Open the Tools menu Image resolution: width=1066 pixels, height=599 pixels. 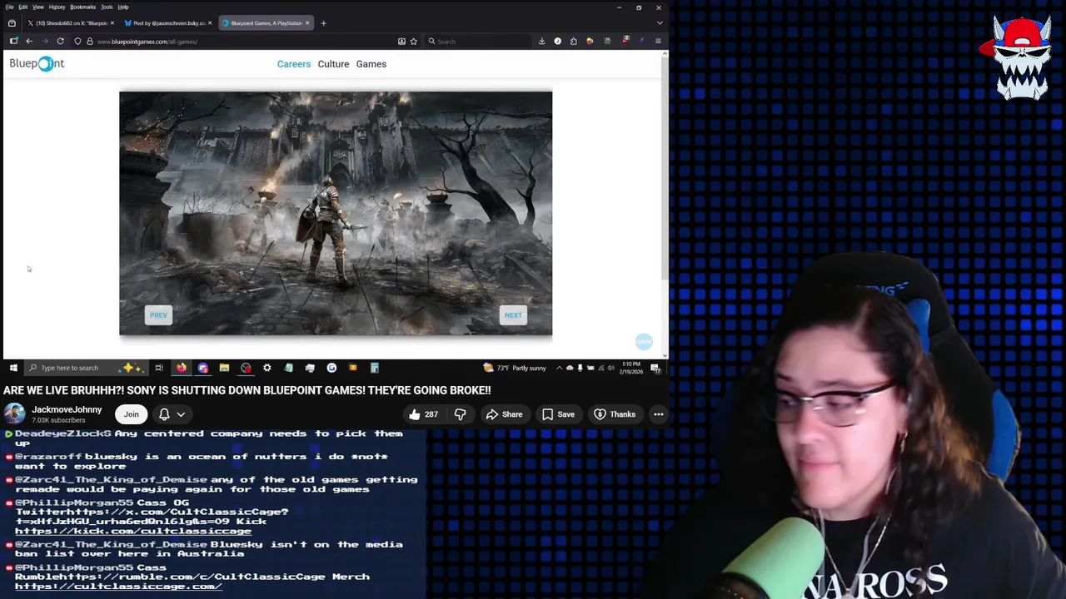pos(107,7)
